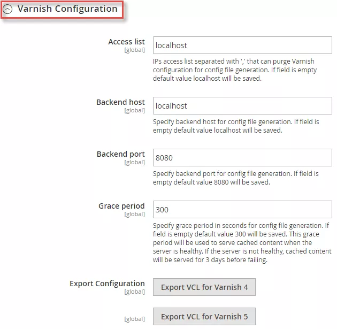Click the Grace period description paragraph
The width and height of the screenshot is (337, 329).
(x=239, y=243)
